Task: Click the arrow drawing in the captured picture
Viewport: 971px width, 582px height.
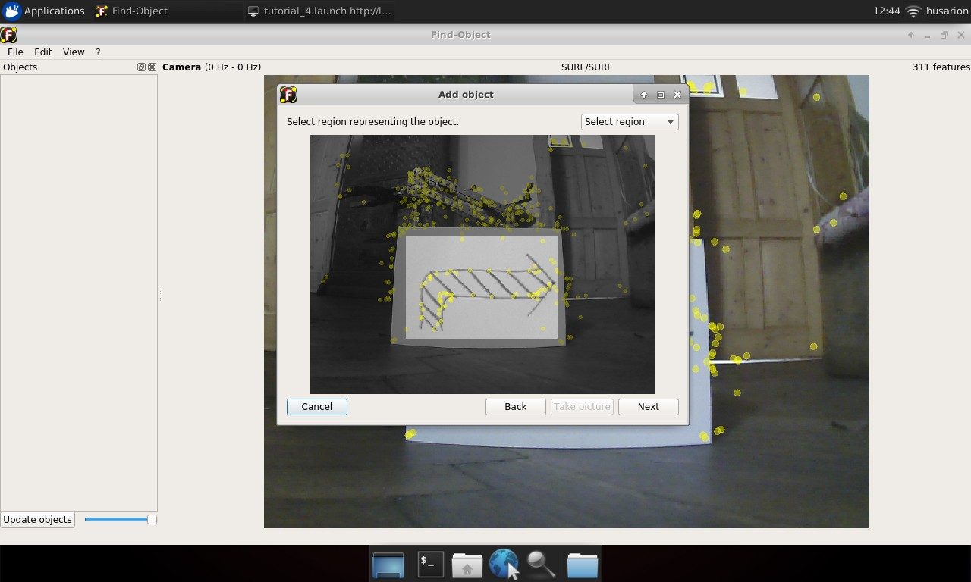Action: point(488,293)
